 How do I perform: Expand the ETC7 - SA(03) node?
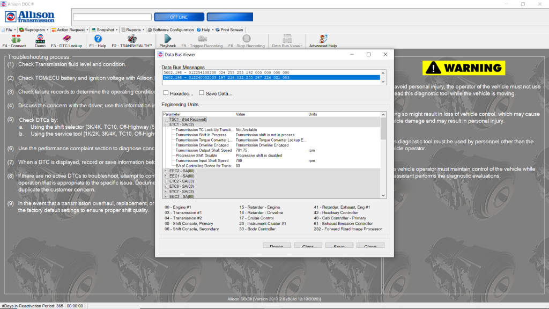pyautogui.click(x=166, y=192)
